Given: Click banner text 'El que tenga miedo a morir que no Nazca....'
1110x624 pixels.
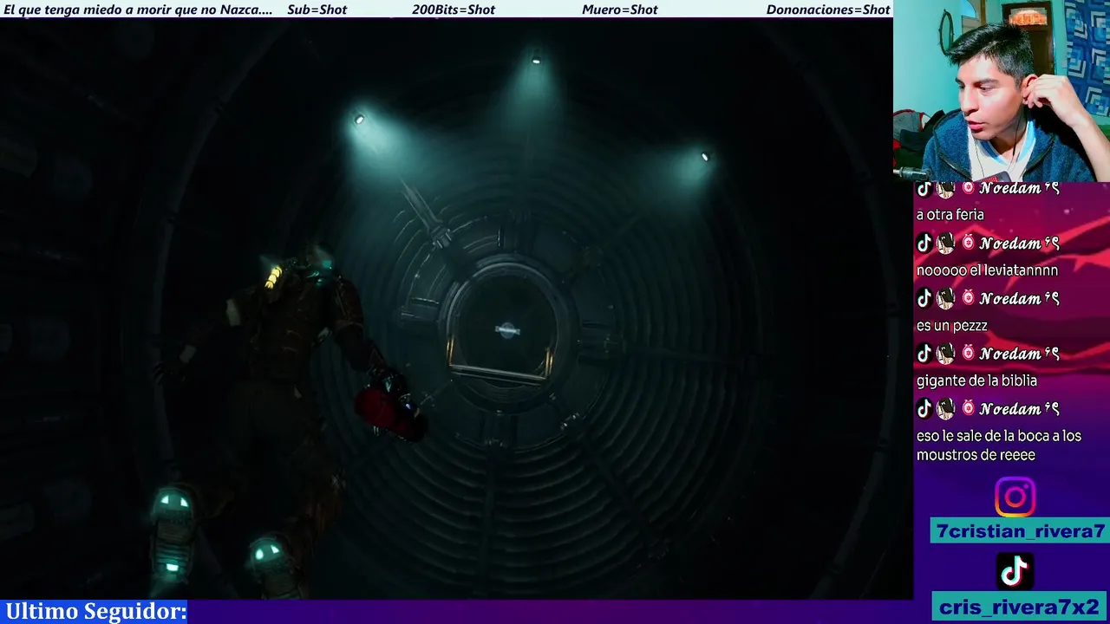Looking at the screenshot, I should (x=138, y=10).
